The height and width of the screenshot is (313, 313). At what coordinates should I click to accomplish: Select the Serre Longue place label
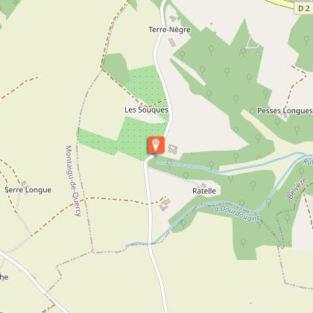[28, 190]
